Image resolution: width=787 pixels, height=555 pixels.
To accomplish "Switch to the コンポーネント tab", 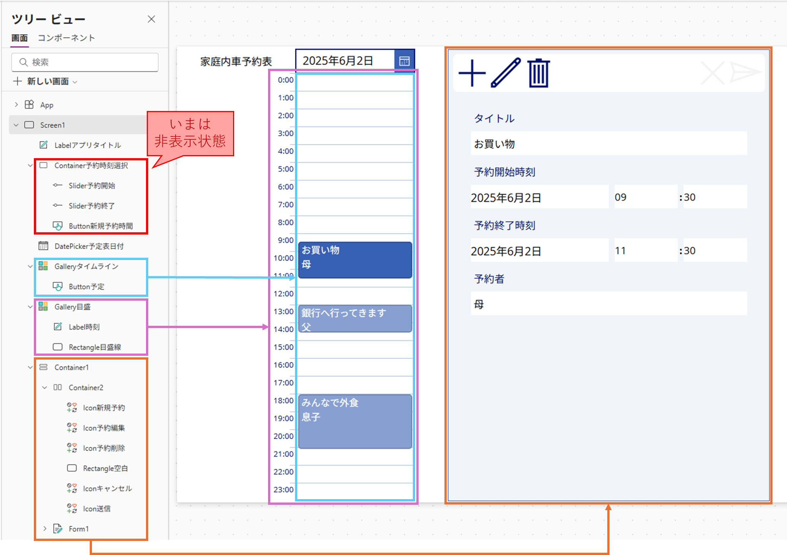I will click(x=66, y=38).
